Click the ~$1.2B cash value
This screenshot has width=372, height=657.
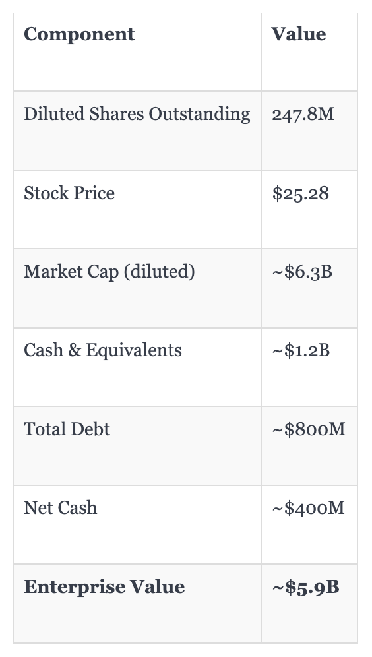point(301,350)
